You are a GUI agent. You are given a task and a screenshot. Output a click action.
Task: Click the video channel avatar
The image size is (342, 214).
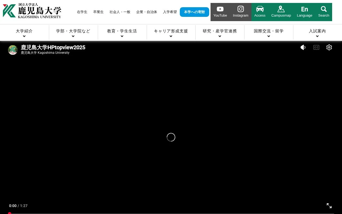pos(13,50)
